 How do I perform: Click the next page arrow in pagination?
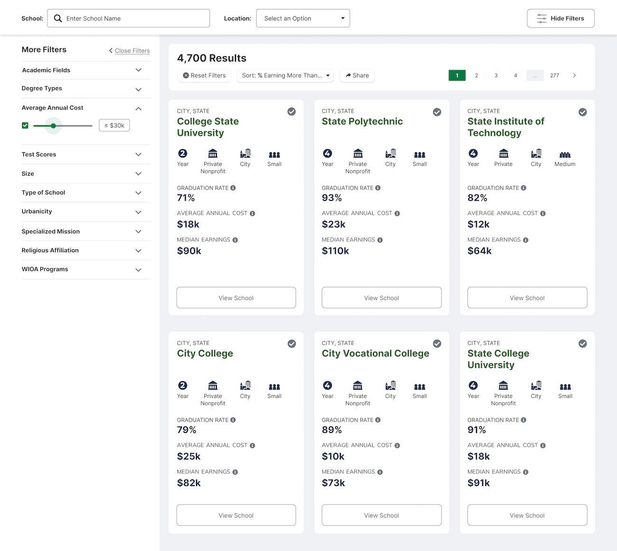click(x=574, y=75)
